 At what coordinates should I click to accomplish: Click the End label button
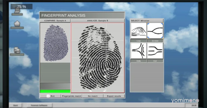click(155, 61)
